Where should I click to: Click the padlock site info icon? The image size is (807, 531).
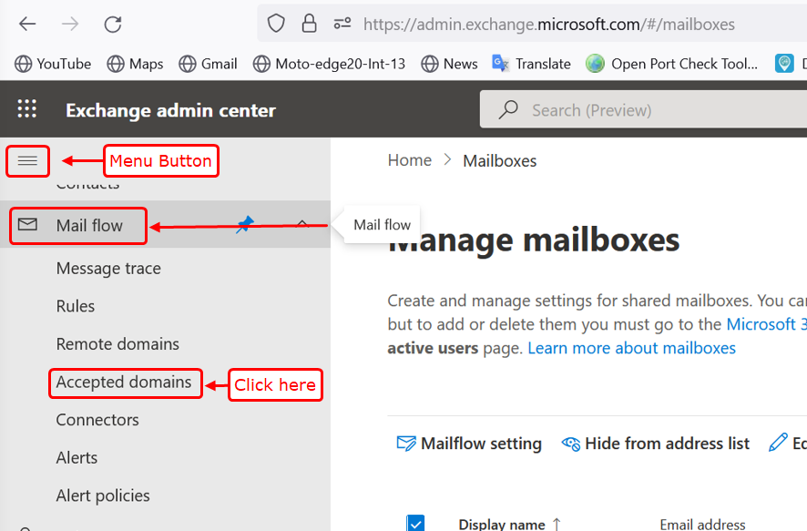pyautogui.click(x=310, y=25)
